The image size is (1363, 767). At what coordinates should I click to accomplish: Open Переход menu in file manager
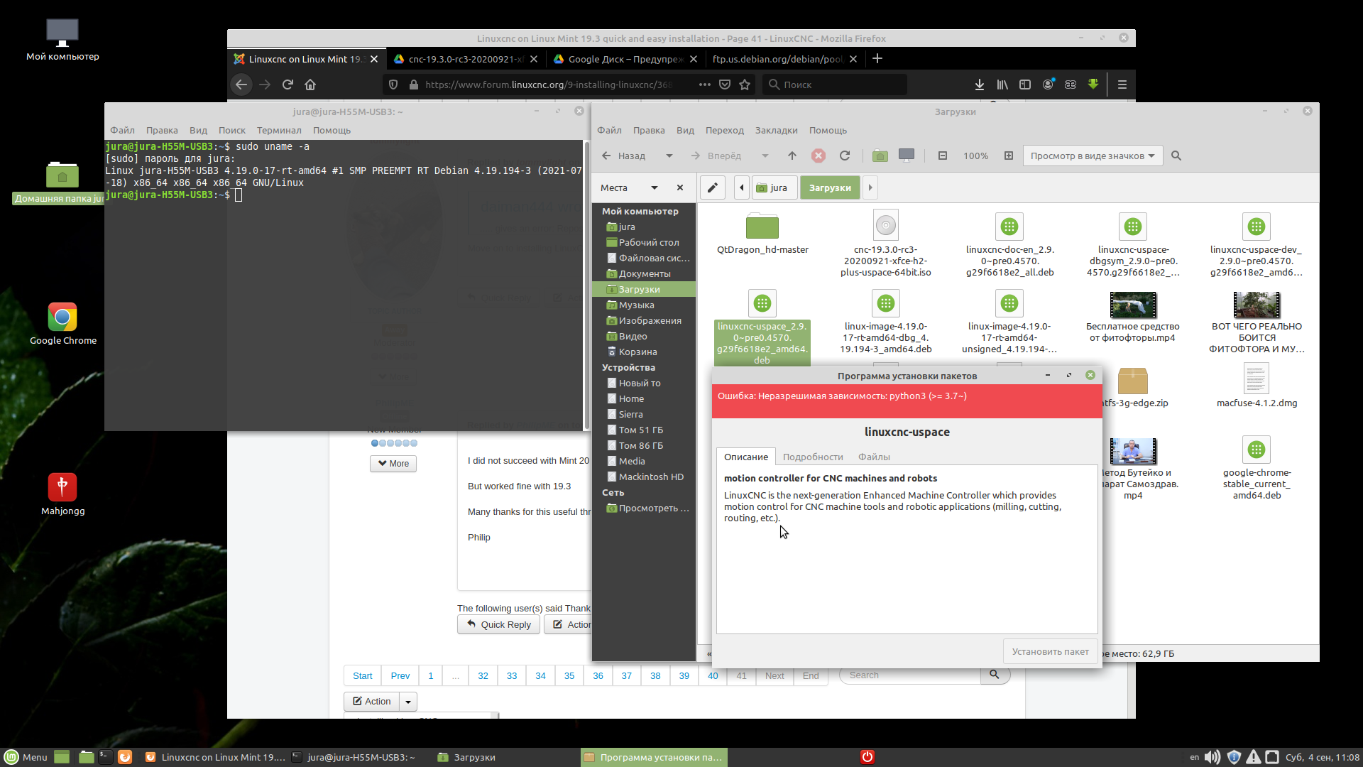click(724, 130)
